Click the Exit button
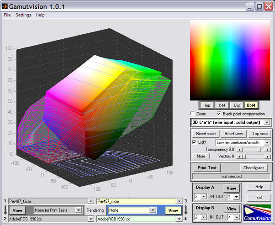275x225 pixels. [x=259, y=198]
